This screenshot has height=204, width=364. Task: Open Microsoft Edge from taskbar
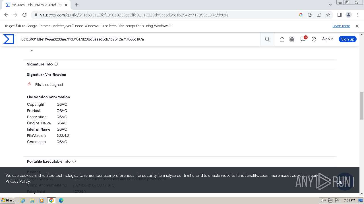click(x=61, y=200)
